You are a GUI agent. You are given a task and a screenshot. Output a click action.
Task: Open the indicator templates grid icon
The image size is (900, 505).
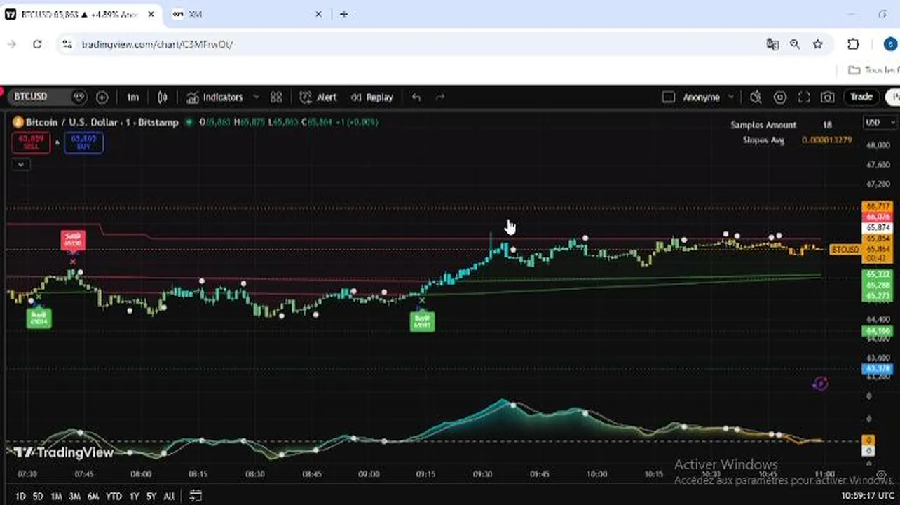point(276,97)
